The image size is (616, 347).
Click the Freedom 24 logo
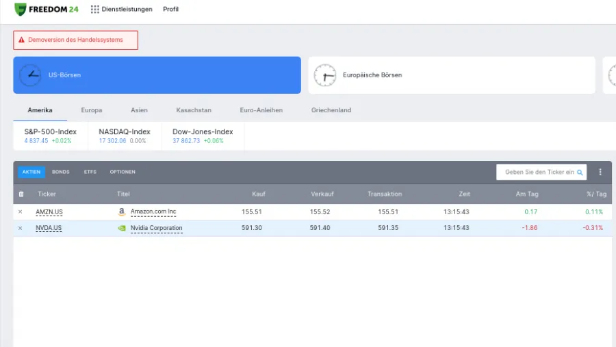[x=46, y=10]
